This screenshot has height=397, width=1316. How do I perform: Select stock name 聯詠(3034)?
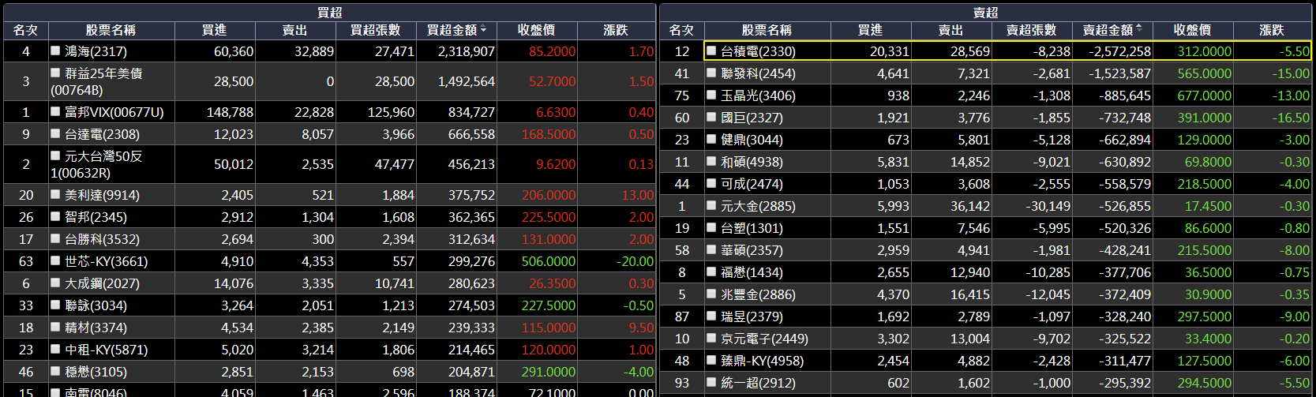pos(96,305)
